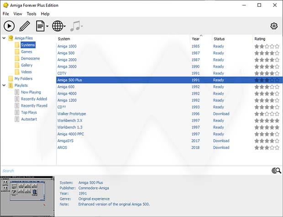This screenshot has width=283, height=217.
Task: Click the Play button in toolbar
Action: point(9,26)
